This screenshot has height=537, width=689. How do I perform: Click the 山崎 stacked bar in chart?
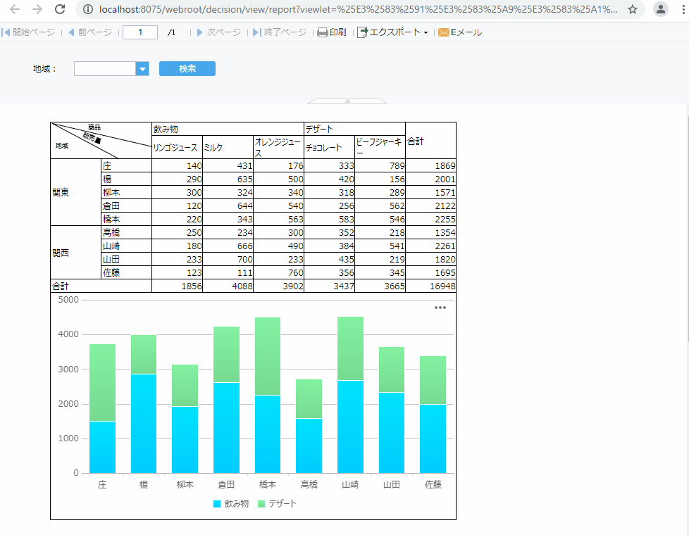(x=350, y=395)
